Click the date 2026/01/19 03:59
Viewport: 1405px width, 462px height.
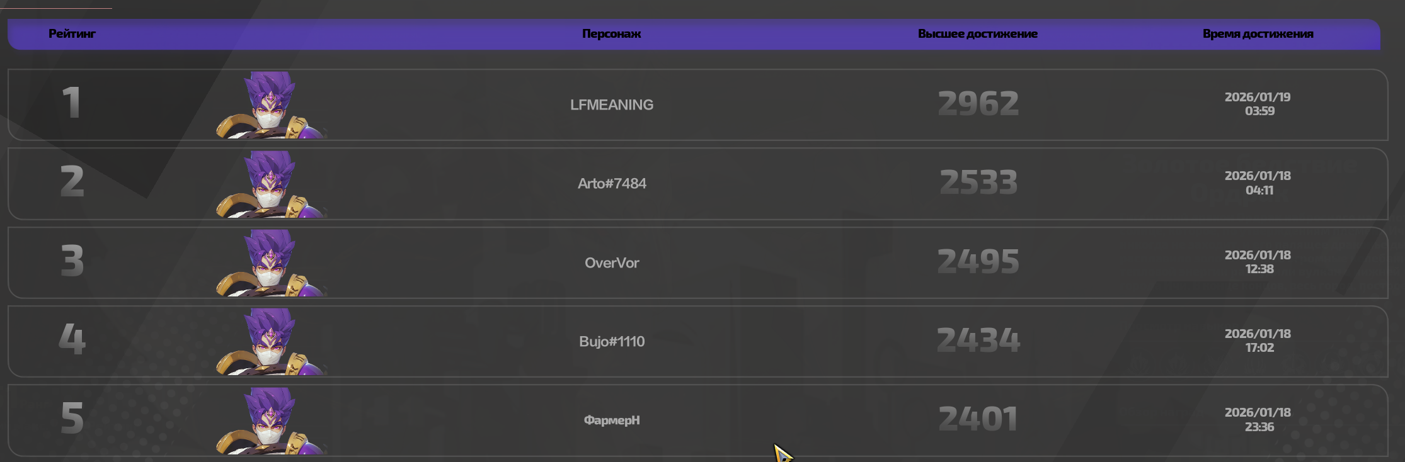coord(1258,104)
